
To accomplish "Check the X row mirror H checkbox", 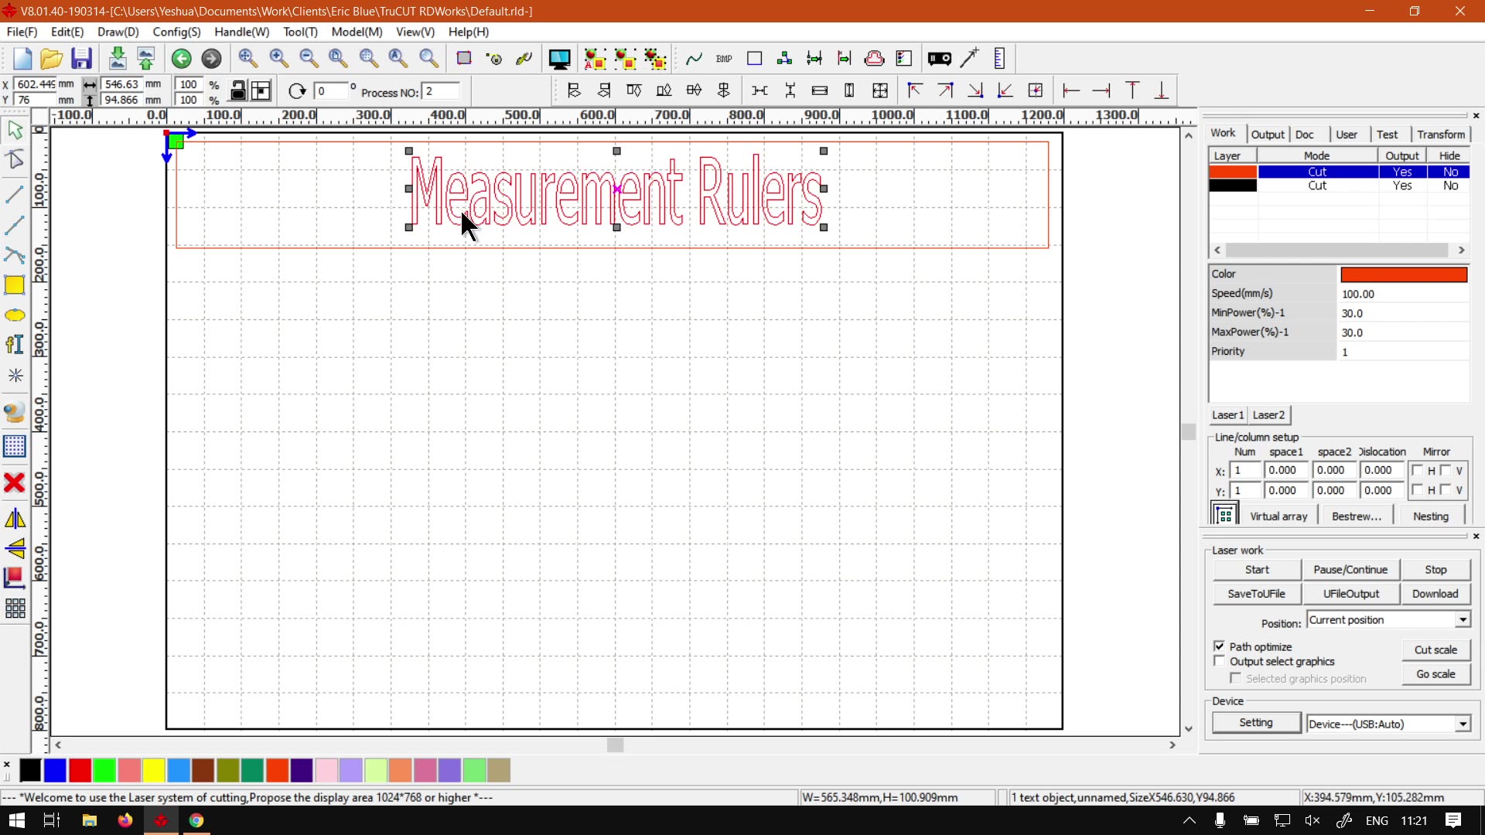I will (1417, 470).
